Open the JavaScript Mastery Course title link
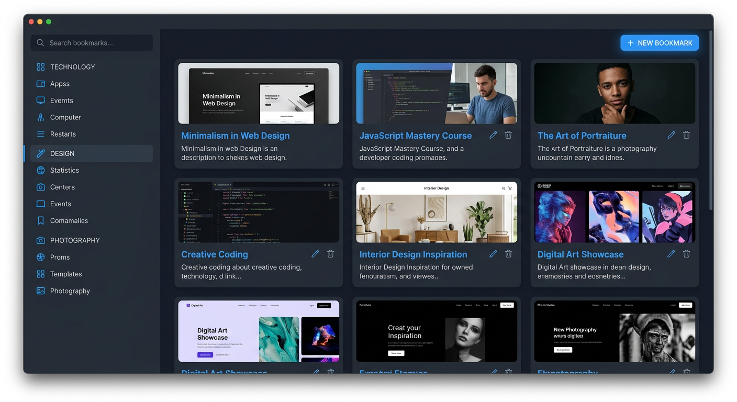The width and height of the screenshot is (737, 402). (x=416, y=136)
